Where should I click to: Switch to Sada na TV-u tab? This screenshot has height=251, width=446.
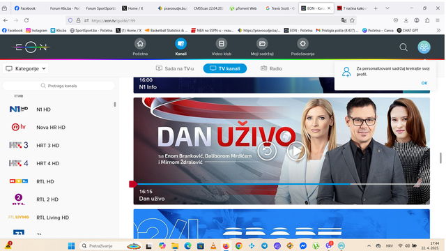175,68
